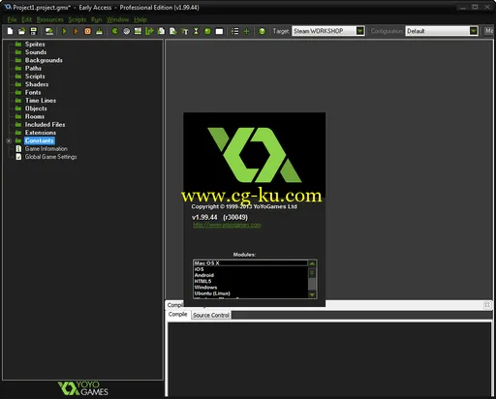This screenshot has width=496, height=399.
Task: Select Sounds folder in resource tree
Action: point(36,52)
